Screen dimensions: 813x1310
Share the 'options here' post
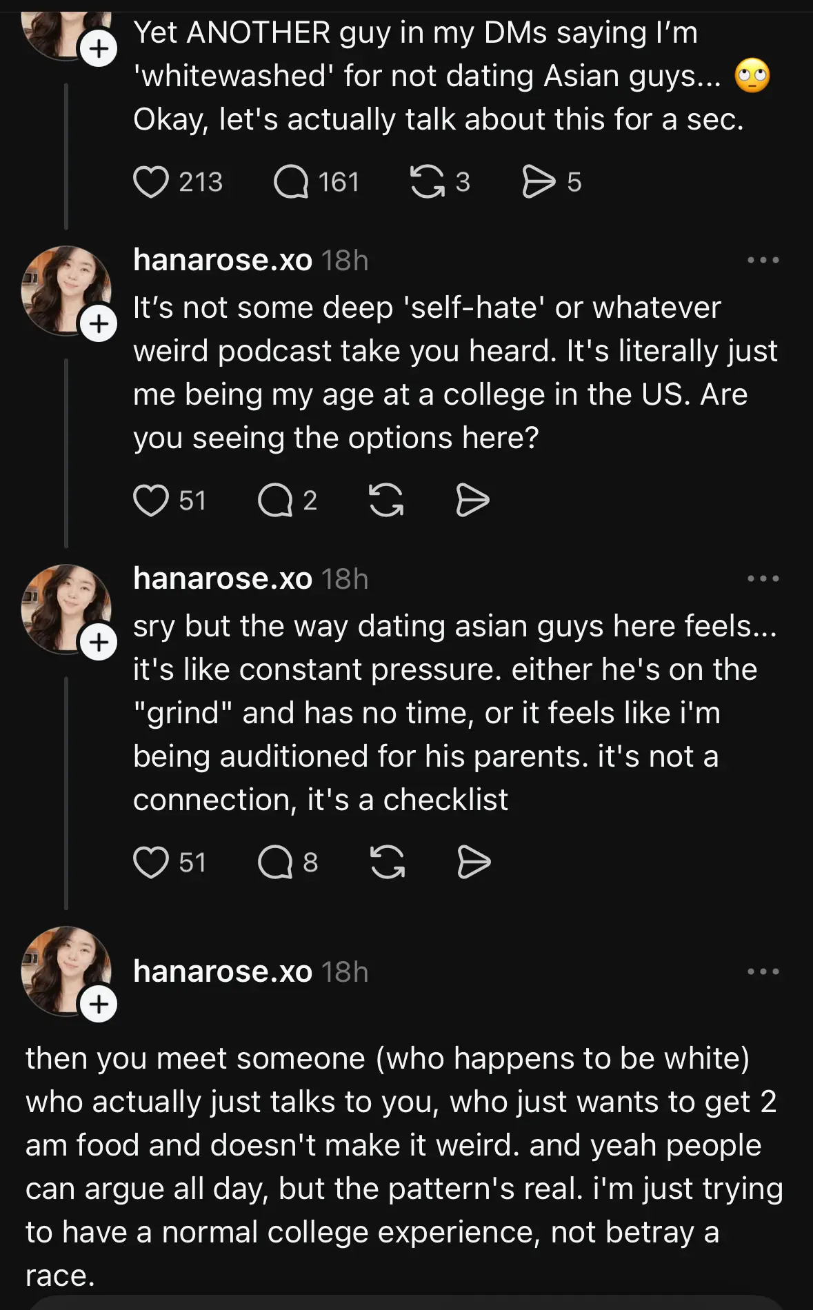(473, 501)
